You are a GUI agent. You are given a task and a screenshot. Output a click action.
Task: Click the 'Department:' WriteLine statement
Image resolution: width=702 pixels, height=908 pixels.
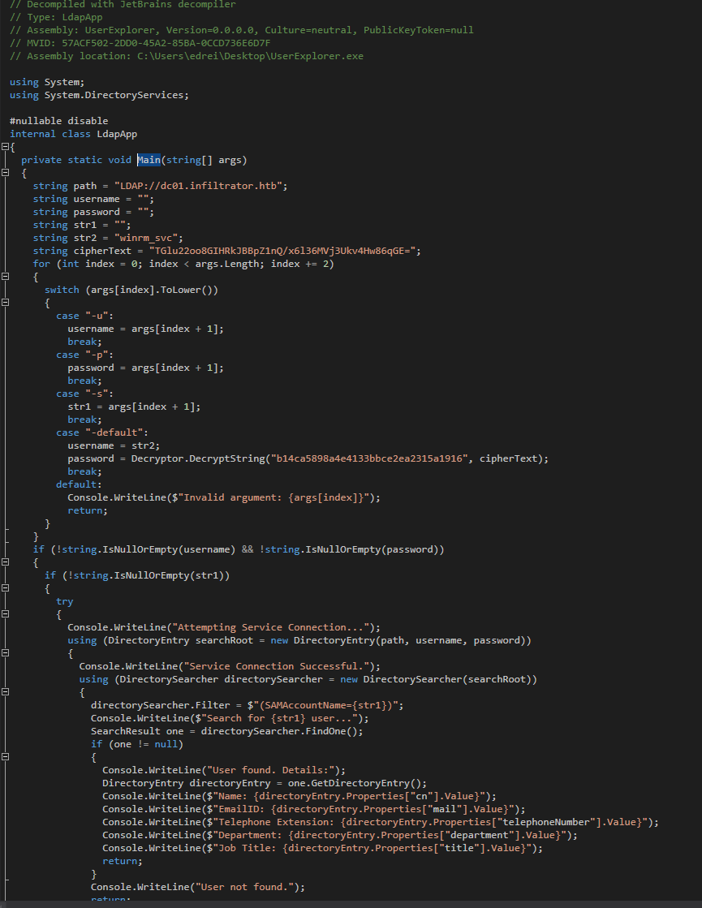(340, 835)
